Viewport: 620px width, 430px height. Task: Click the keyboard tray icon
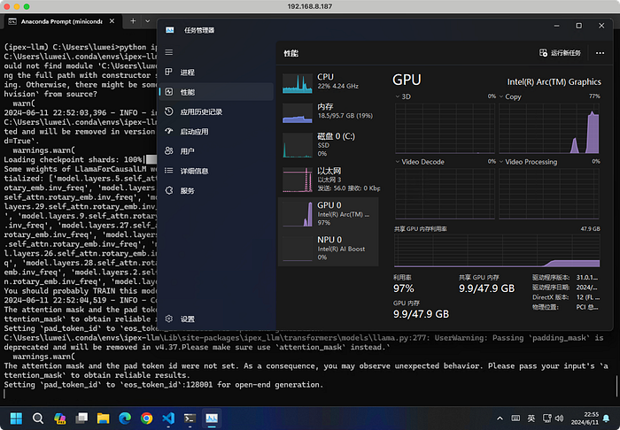(x=515, y=418)
